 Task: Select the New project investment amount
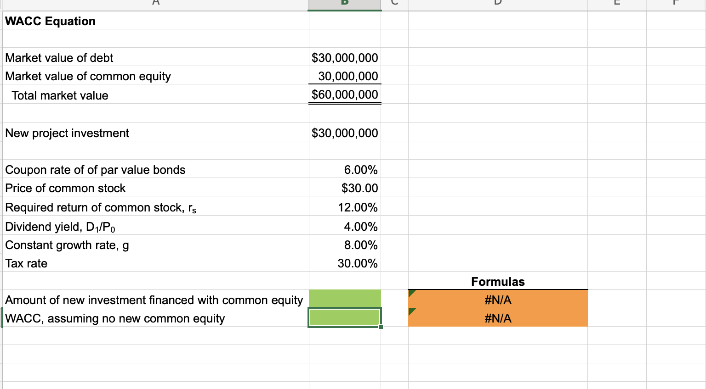[x=345, y=133]
